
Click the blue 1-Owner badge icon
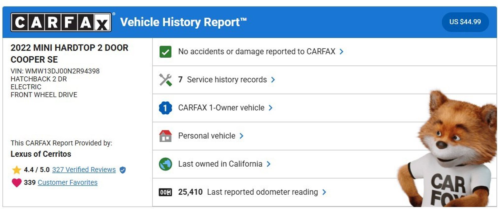click(165, 108)
